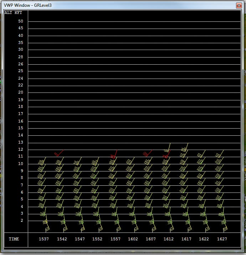Viewport: 246px width, 255px height.
Task: Select the 1552 time label
Action: [97, 239]
